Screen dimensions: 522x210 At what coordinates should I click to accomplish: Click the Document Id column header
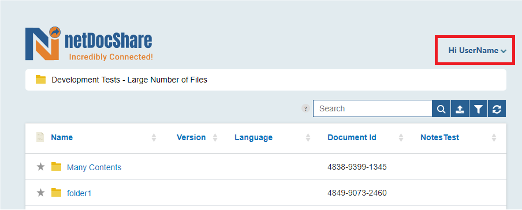tap(352, 137)
